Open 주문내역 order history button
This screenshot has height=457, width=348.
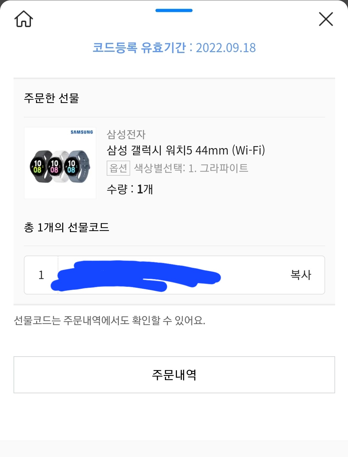coord(174,375)
